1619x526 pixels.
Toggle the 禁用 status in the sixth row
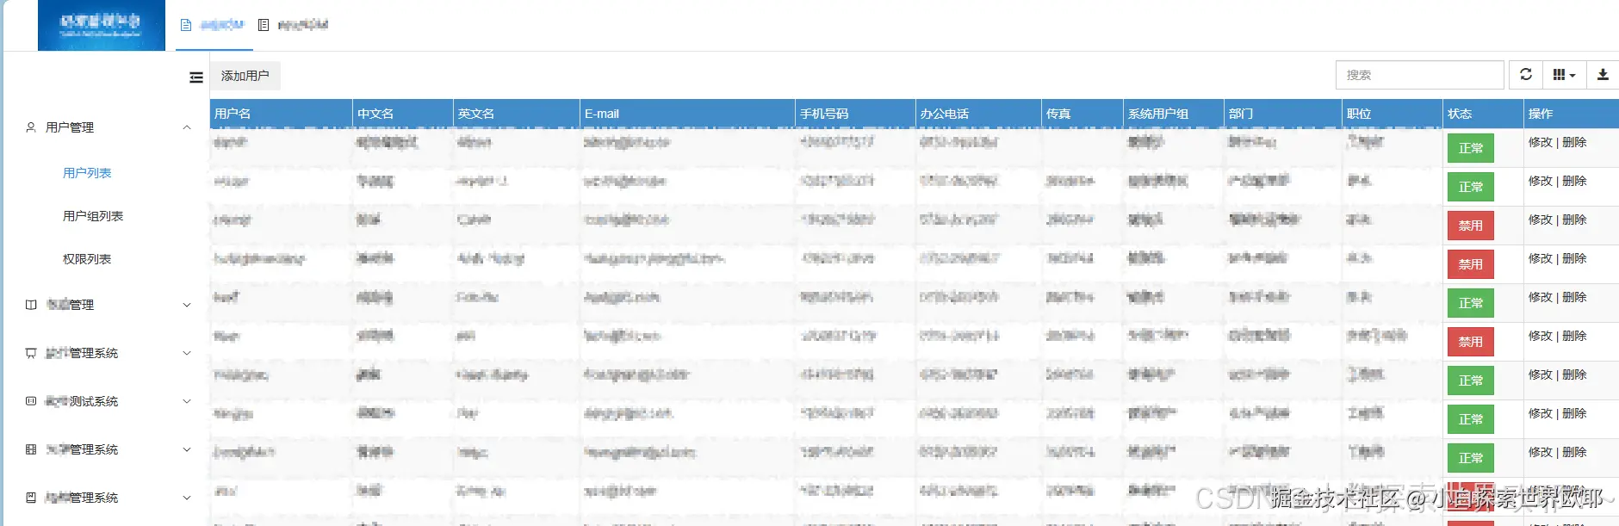[x=1471, y=342]
